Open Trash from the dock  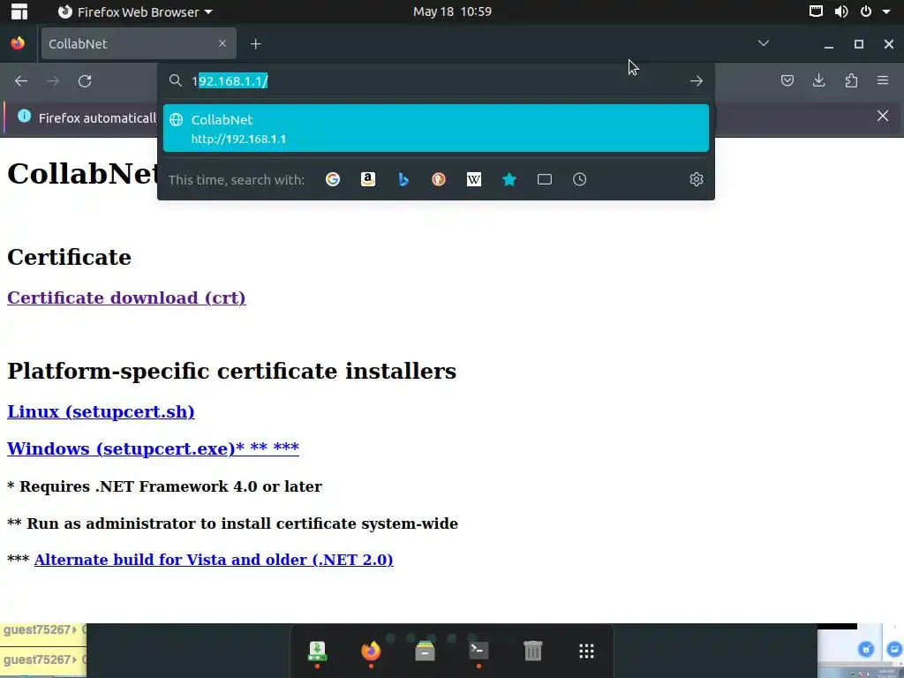532,652
